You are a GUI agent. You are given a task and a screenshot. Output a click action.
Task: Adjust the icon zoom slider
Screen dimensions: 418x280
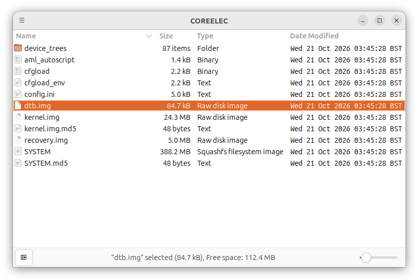coord(378,258)
